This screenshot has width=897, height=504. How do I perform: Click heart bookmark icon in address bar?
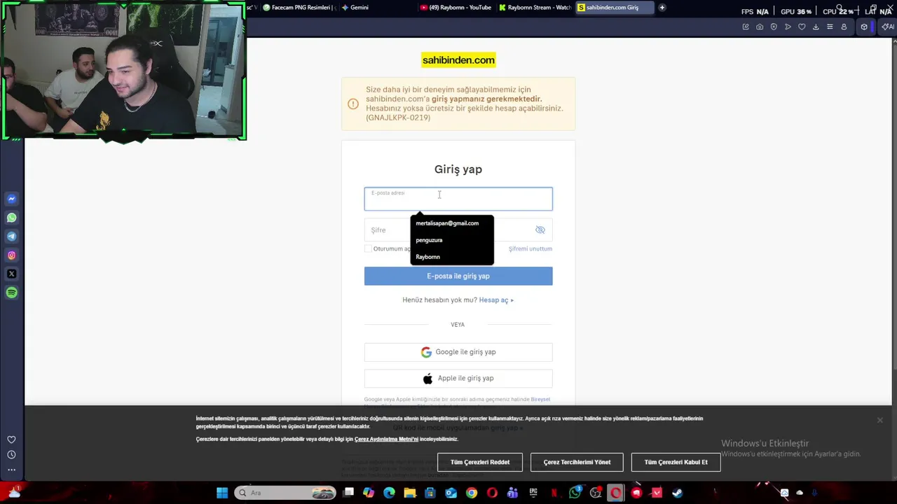[802, 27]
